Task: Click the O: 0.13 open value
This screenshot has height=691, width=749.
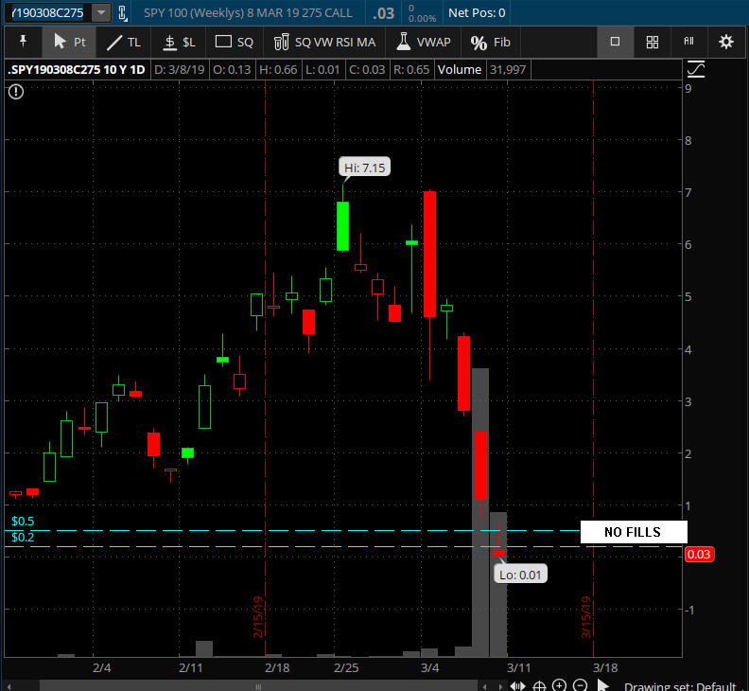Action: 232,69
